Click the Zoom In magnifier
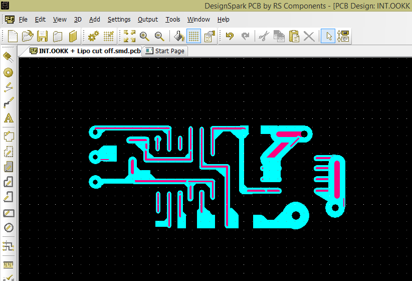Viewport: 412px width, 281px height. (x=144, y=36)
